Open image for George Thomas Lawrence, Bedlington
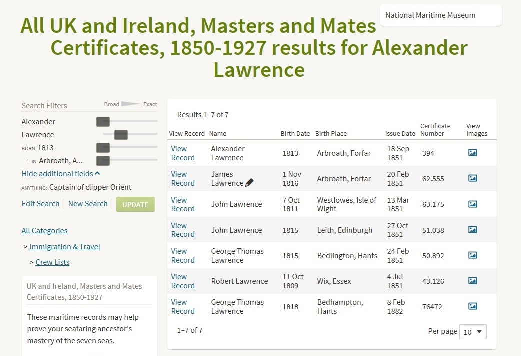This screenshot has width=521, height=356. click(472, 255)
